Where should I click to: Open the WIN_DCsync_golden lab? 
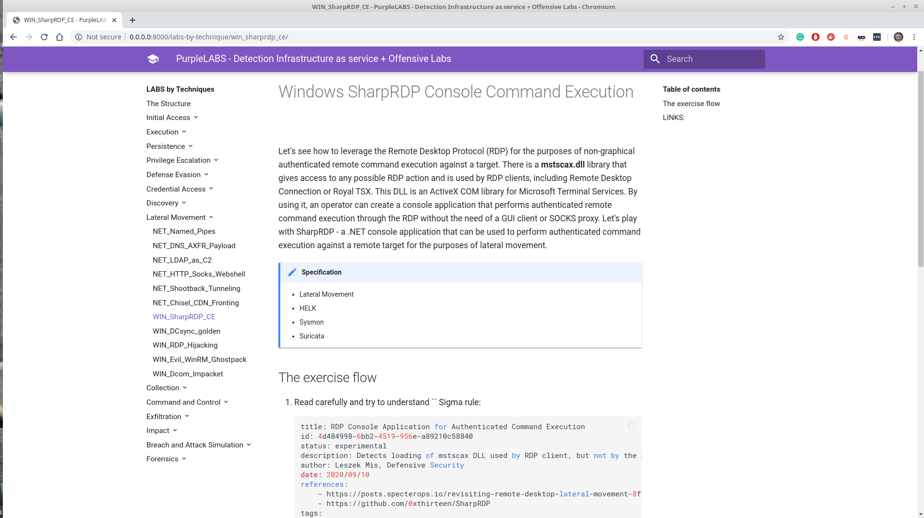click(x=186, y=331)
